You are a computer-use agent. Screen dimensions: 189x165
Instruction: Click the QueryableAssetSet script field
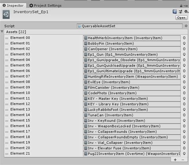click(130, 26)
